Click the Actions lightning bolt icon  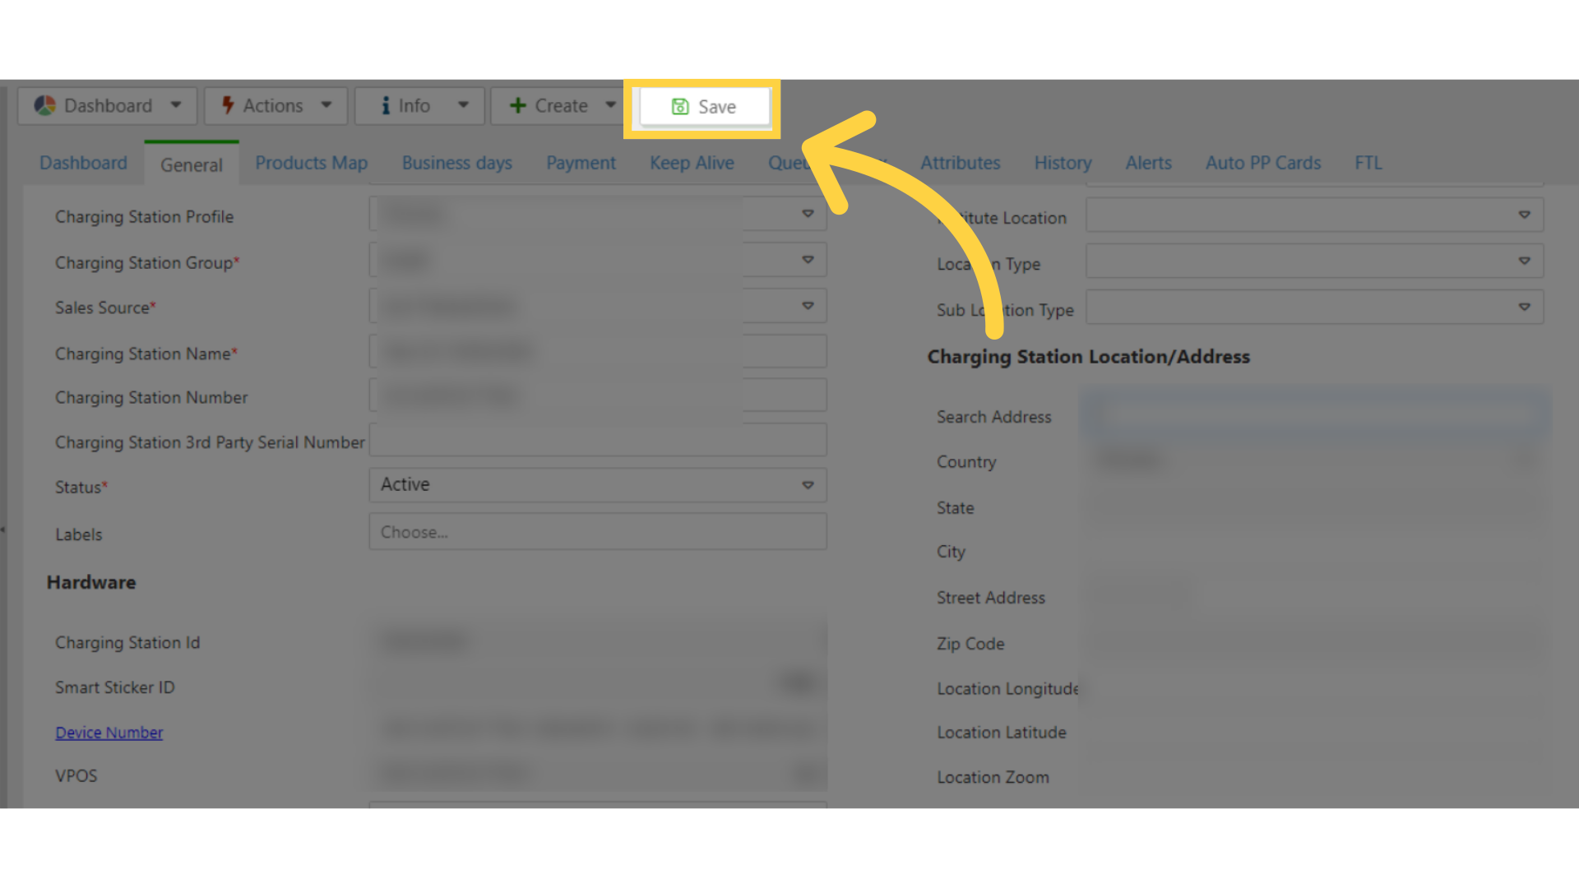click(x=228, y=106)
